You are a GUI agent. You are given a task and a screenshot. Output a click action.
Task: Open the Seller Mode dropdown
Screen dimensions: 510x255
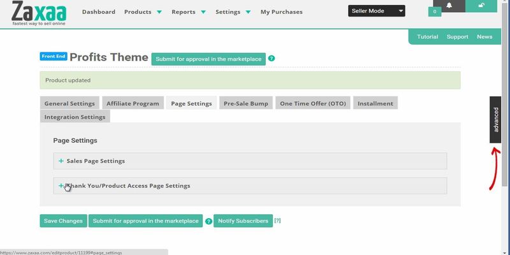377,11
